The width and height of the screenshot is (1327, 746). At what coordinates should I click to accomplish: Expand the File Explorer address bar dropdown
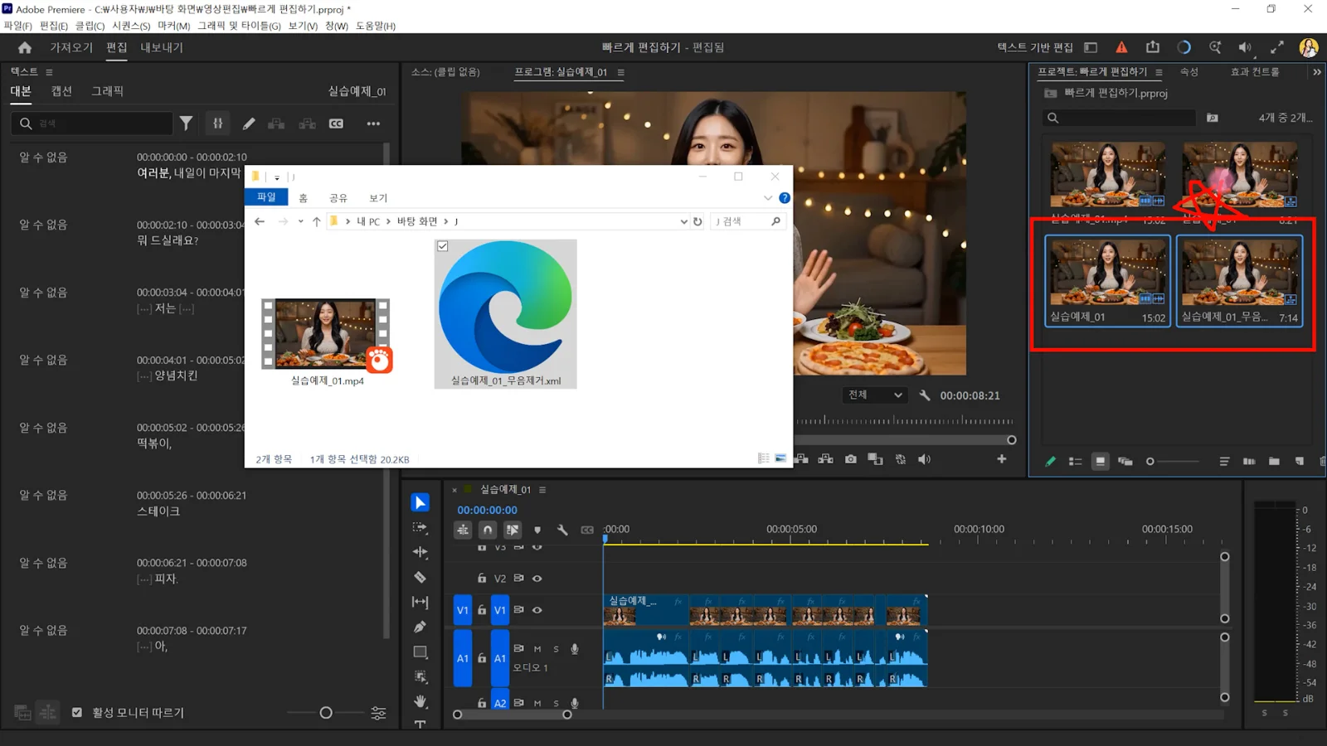(683, 221)
